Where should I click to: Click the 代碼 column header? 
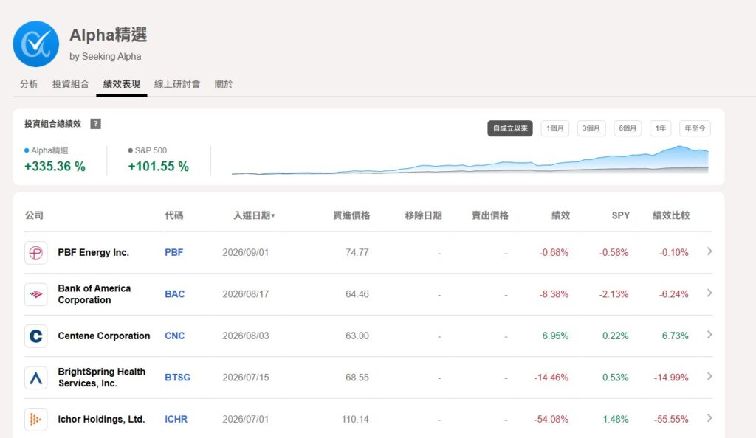pos(173,215)
